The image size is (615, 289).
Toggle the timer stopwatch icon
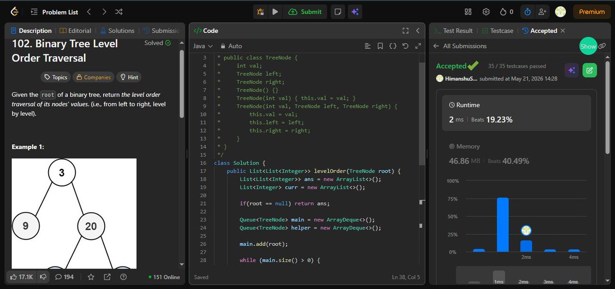point(527,12)
